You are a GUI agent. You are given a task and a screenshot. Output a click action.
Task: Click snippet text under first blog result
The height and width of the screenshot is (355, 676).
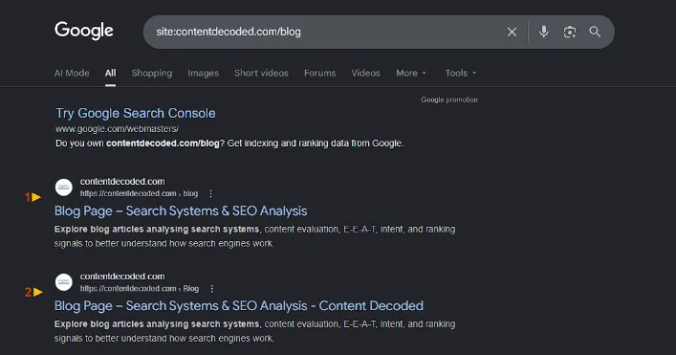(x=254, y=236)
